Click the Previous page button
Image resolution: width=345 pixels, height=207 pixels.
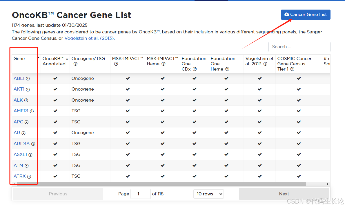tap(58, 194)
